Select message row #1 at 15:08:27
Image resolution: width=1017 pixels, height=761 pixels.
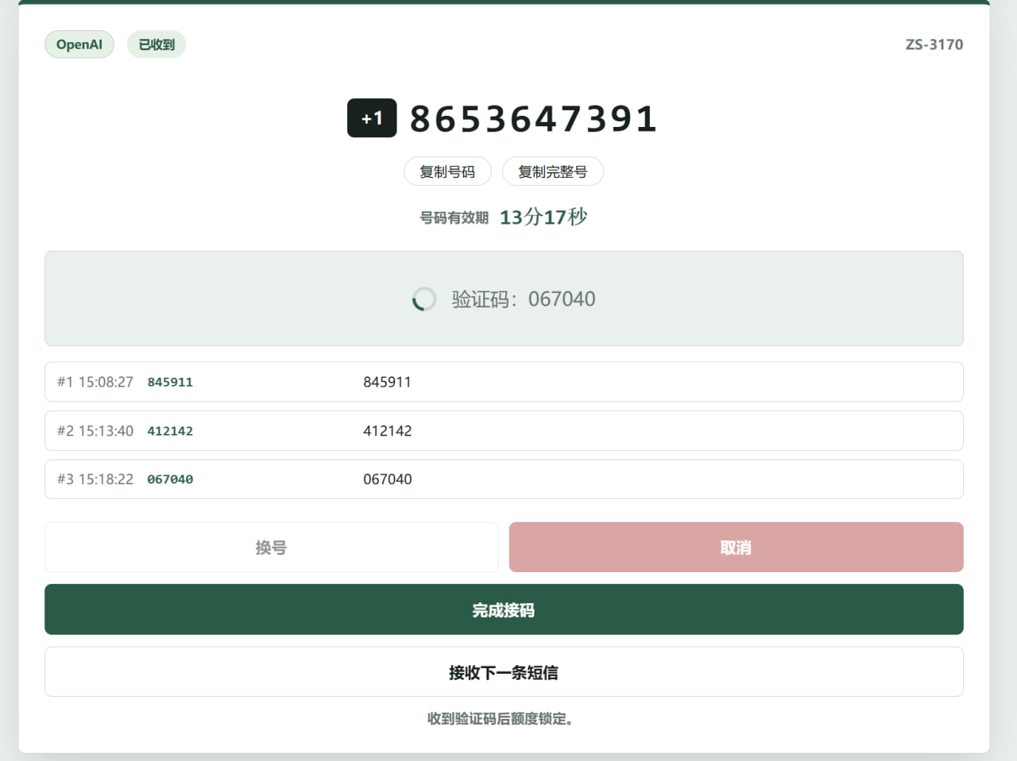(504, 382)
